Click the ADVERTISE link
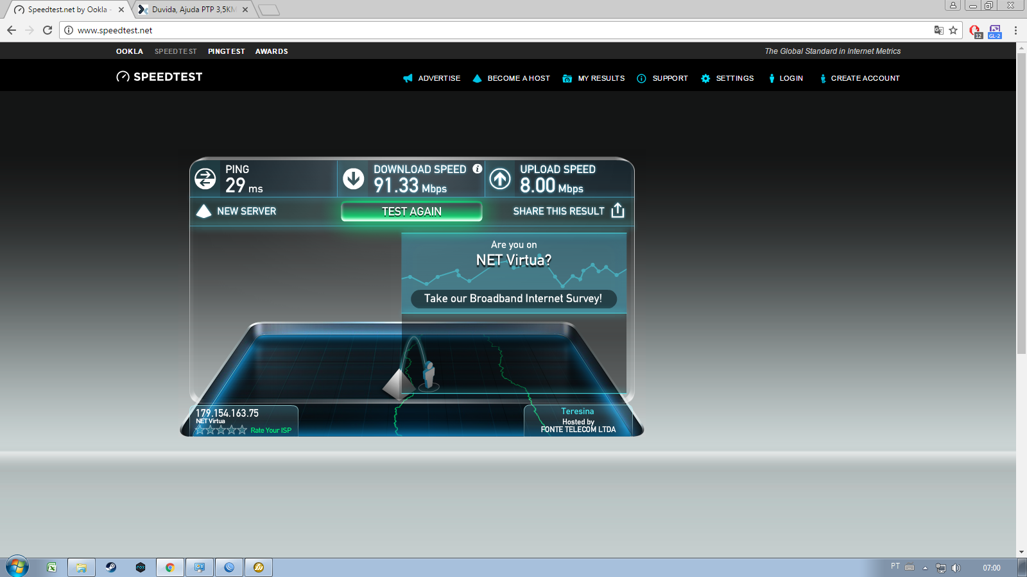The width and height of the screenshot is (1027, 577). pos(439,78)
